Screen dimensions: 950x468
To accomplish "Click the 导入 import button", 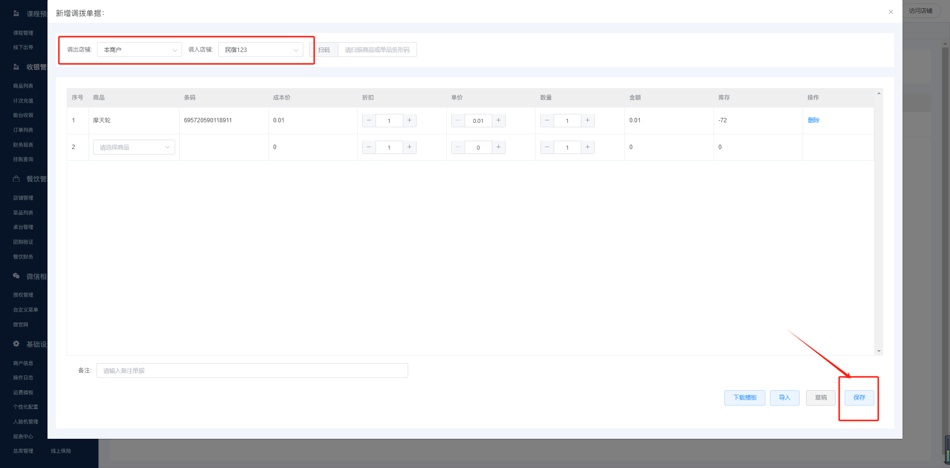I will (x=784, y=398).
